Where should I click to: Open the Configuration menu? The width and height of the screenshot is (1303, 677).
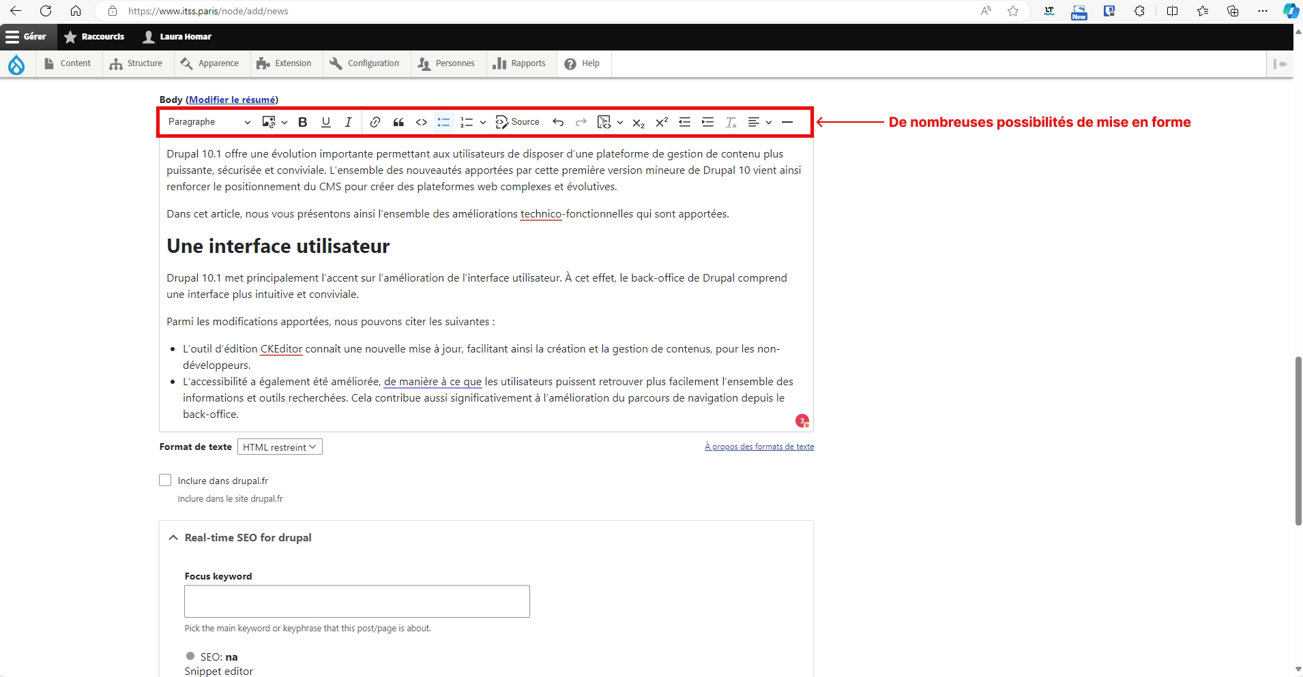point(365,63)
